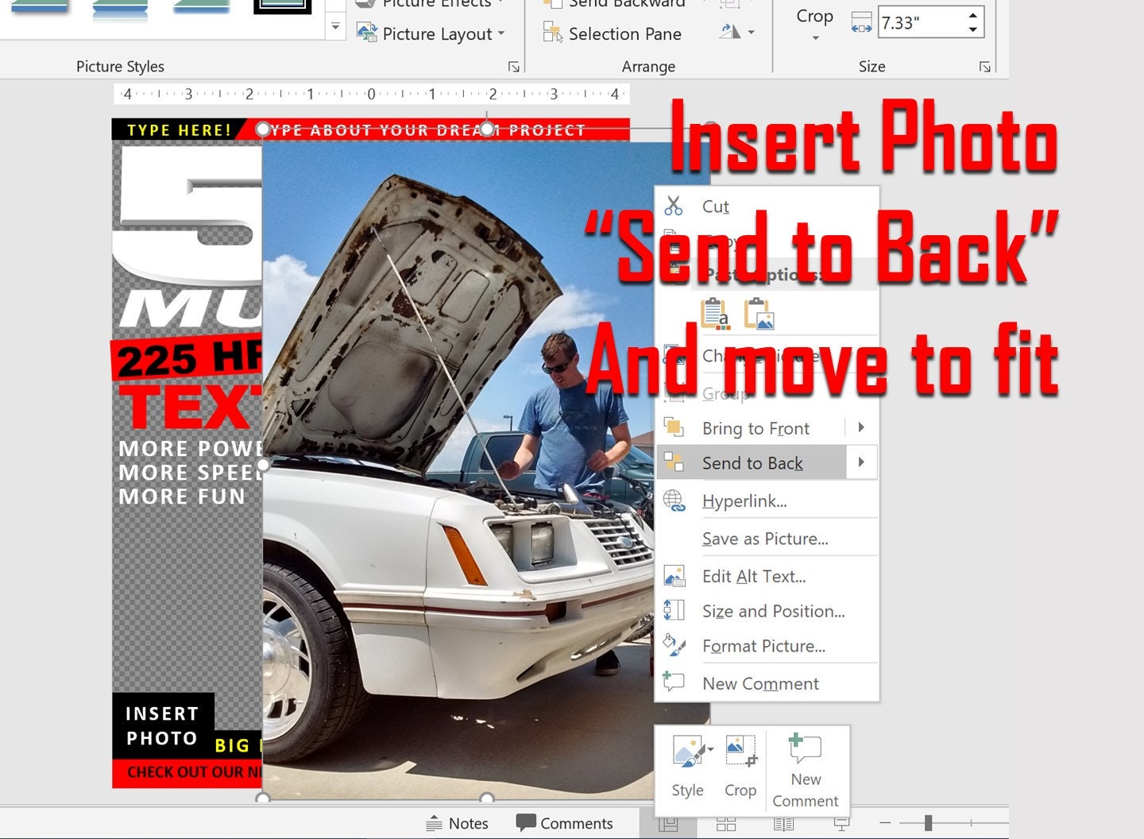Expand the Bring to Front submenu arrow
Image resolution: width=1144 pixels, height=839 pixels.
(x=861, y=427)
